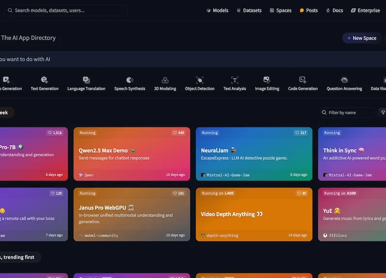Screen dimensions: 386x278
Task: Click the heart icon showing 1.51k likes
Action: (x=50, y=133)
